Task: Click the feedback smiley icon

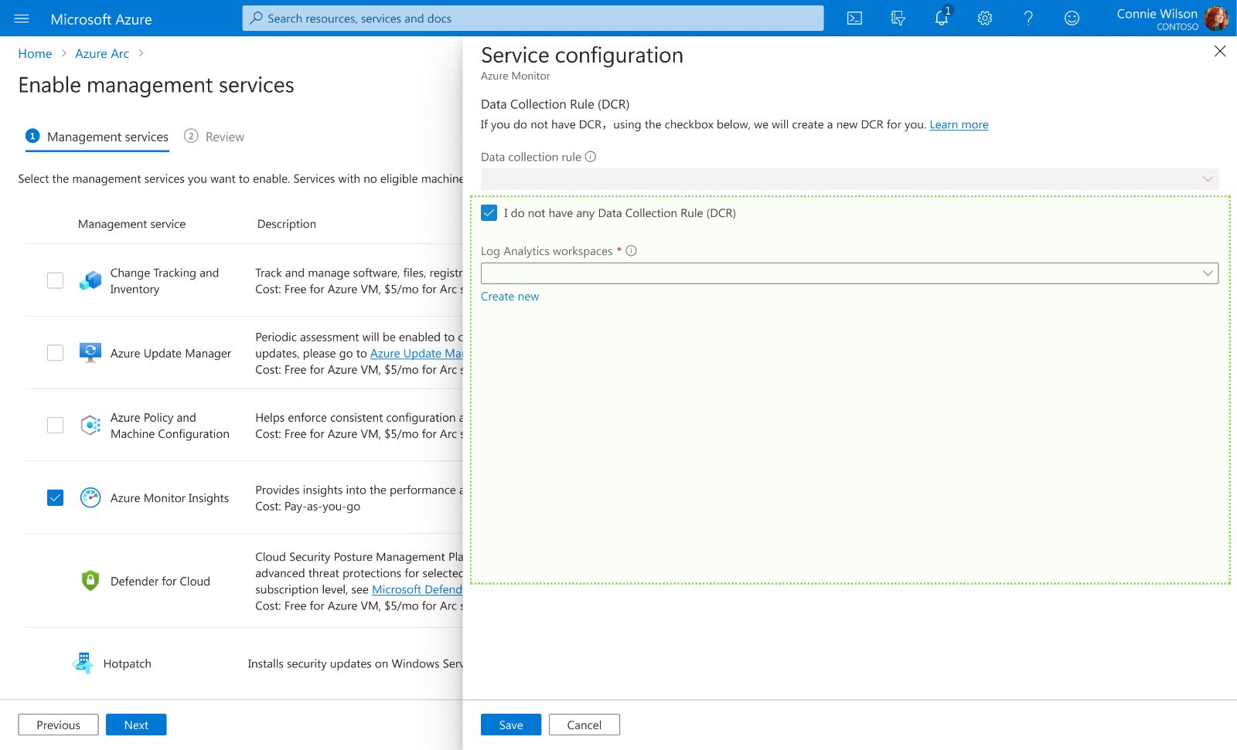Action: tap(1071, 19)
